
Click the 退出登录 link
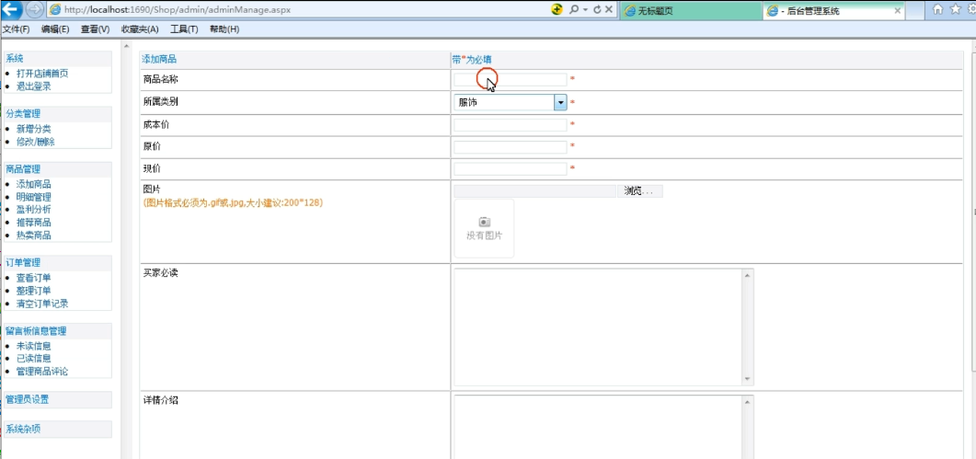tap(34, 86)
